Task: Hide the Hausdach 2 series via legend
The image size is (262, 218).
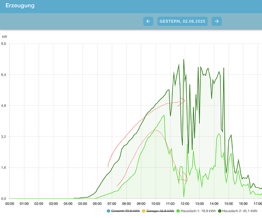Action: pyautogui.click(x=238, y=211)
